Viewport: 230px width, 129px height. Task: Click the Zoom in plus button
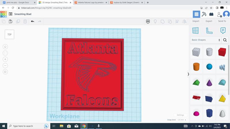(x=5, y=59)
